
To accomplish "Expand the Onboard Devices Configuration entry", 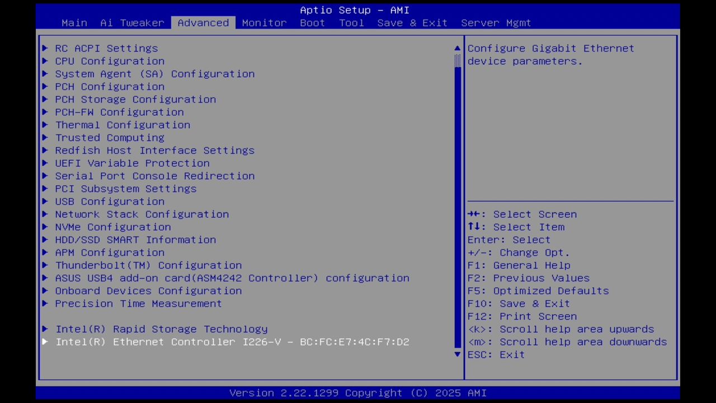I will coord(148,290).
